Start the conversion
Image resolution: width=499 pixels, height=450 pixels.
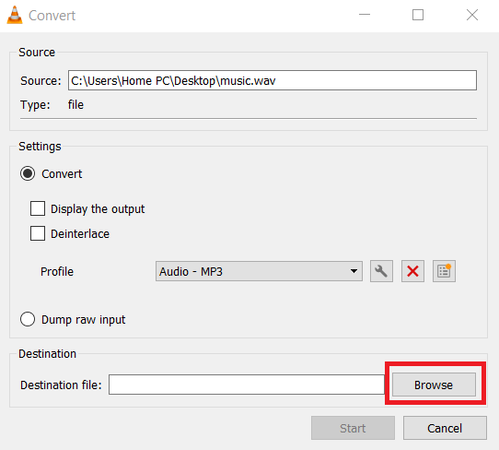click(x=353, y=428)
